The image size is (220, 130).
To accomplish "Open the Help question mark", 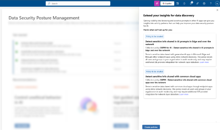I will (210, 4).
